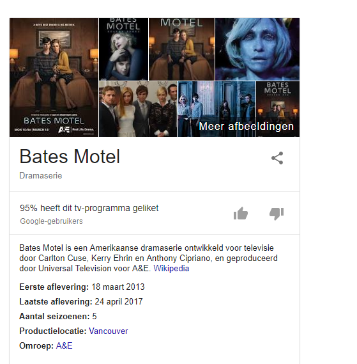Open the top-row bed poster beside blue face
Image resolution: width=357 pixels, height=364 pixels.
tap(182, 49)
